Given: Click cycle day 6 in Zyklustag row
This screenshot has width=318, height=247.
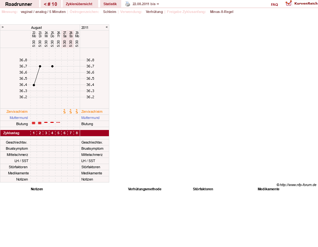Looking at the screenshot, I should [x=65, y=133].
